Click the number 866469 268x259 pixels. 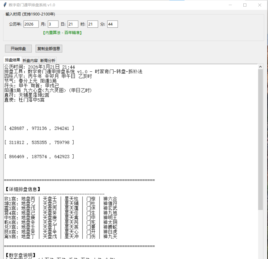pyautogui.click(x=17, y=157)
